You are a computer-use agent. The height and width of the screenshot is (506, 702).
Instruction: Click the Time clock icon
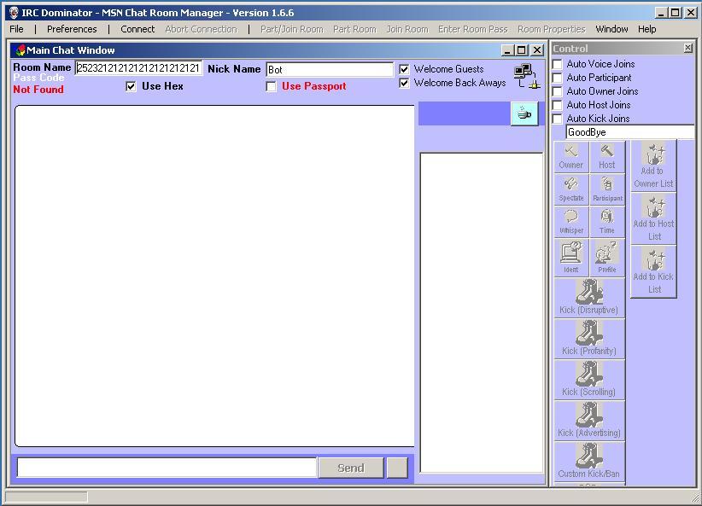[x=607, y=220]
